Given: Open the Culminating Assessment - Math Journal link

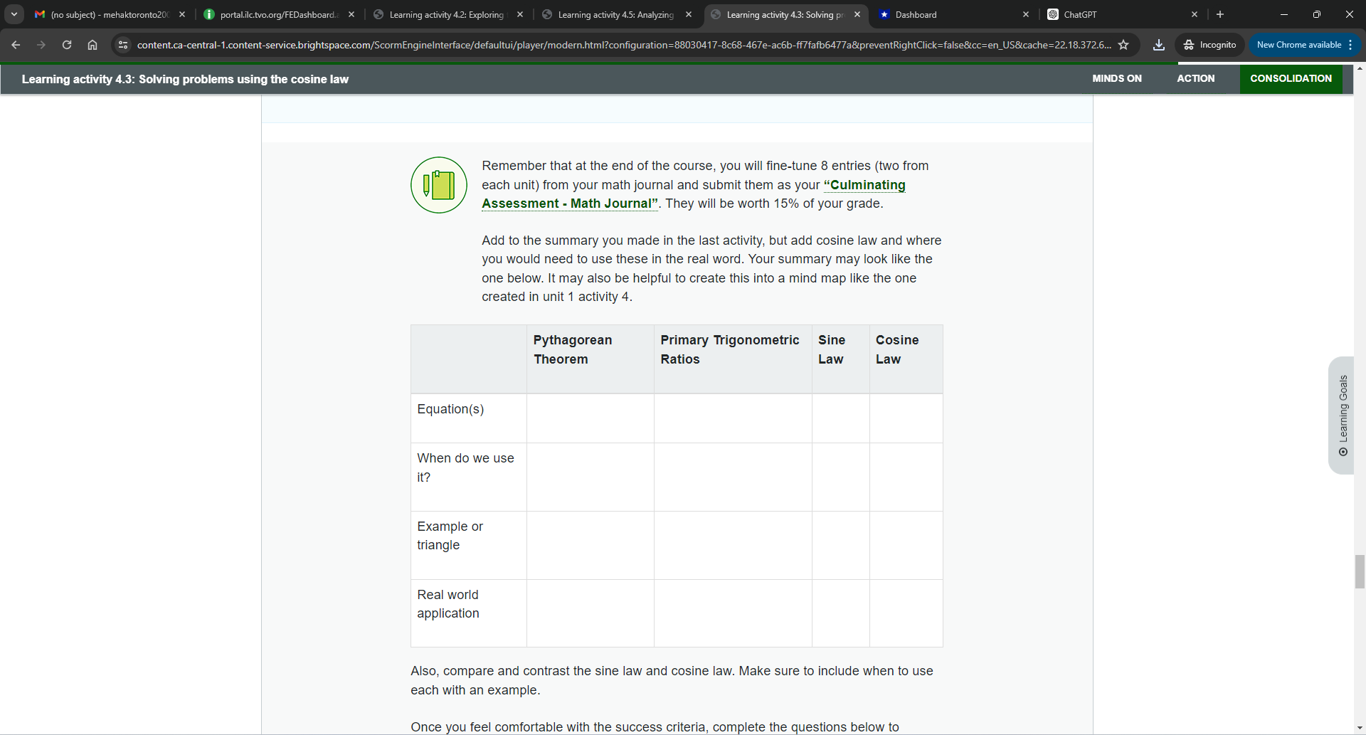Looking at the screenshot, I should click(694, 194).
